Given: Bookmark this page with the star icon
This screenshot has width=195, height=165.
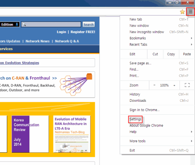Looking at the screenshot, I should [182, 12].
